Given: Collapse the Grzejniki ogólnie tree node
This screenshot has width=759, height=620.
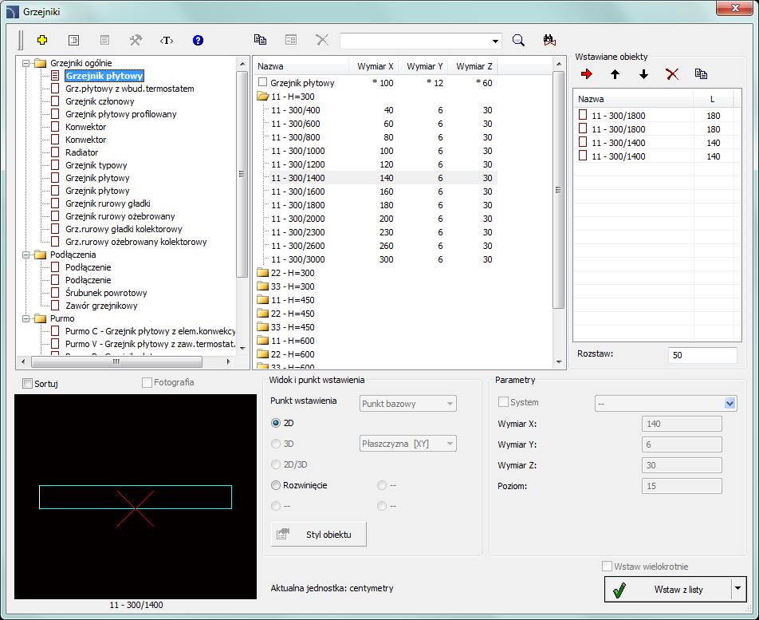Looking at the screenshot, I should click(x=26, y=63).
